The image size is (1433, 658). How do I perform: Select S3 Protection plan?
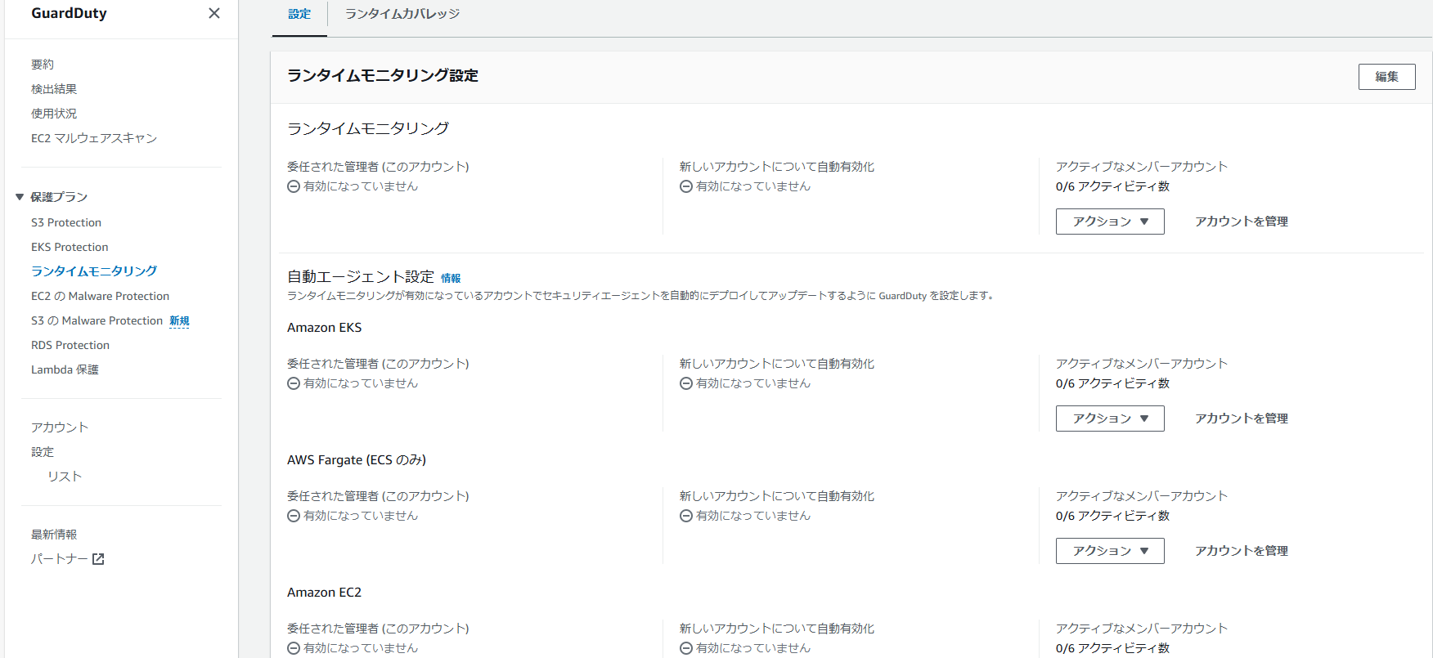click(x=66, y=222)
